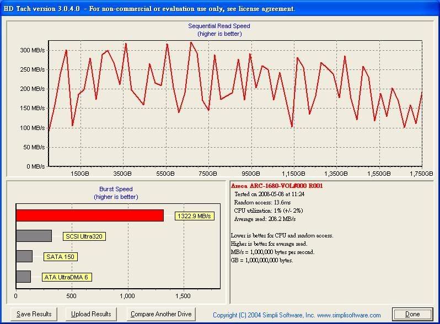Click the Sequential Read Speed chart title
This screenshot has height=324, width=440.
point(219,26)
